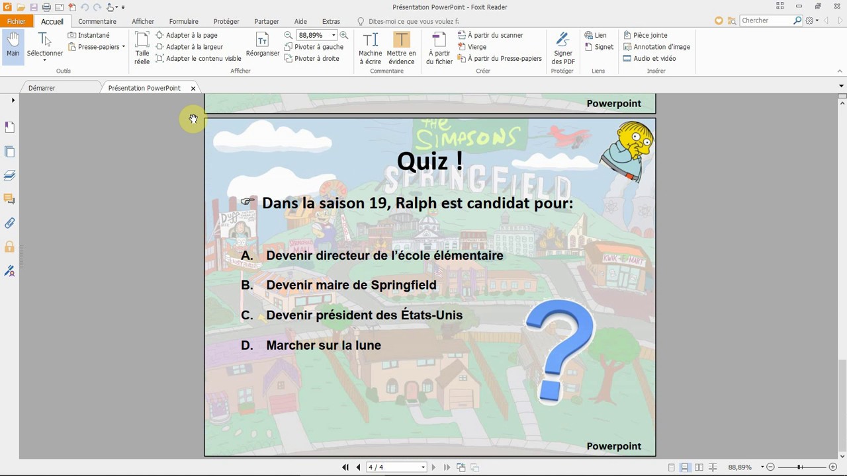The width and height of the screenshot is (847, 476).
Task: Go to the previous page
Action: tap(358, 467)
